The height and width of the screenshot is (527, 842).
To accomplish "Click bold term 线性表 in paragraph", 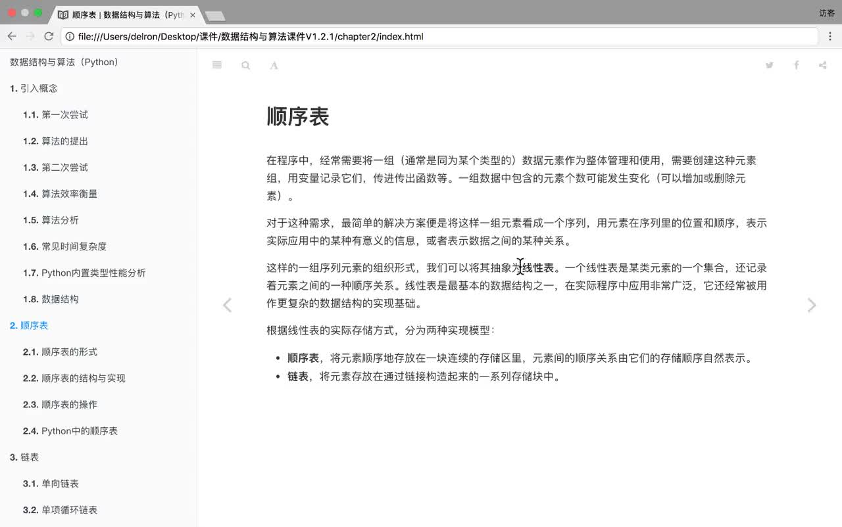I will tap(538, 267).
